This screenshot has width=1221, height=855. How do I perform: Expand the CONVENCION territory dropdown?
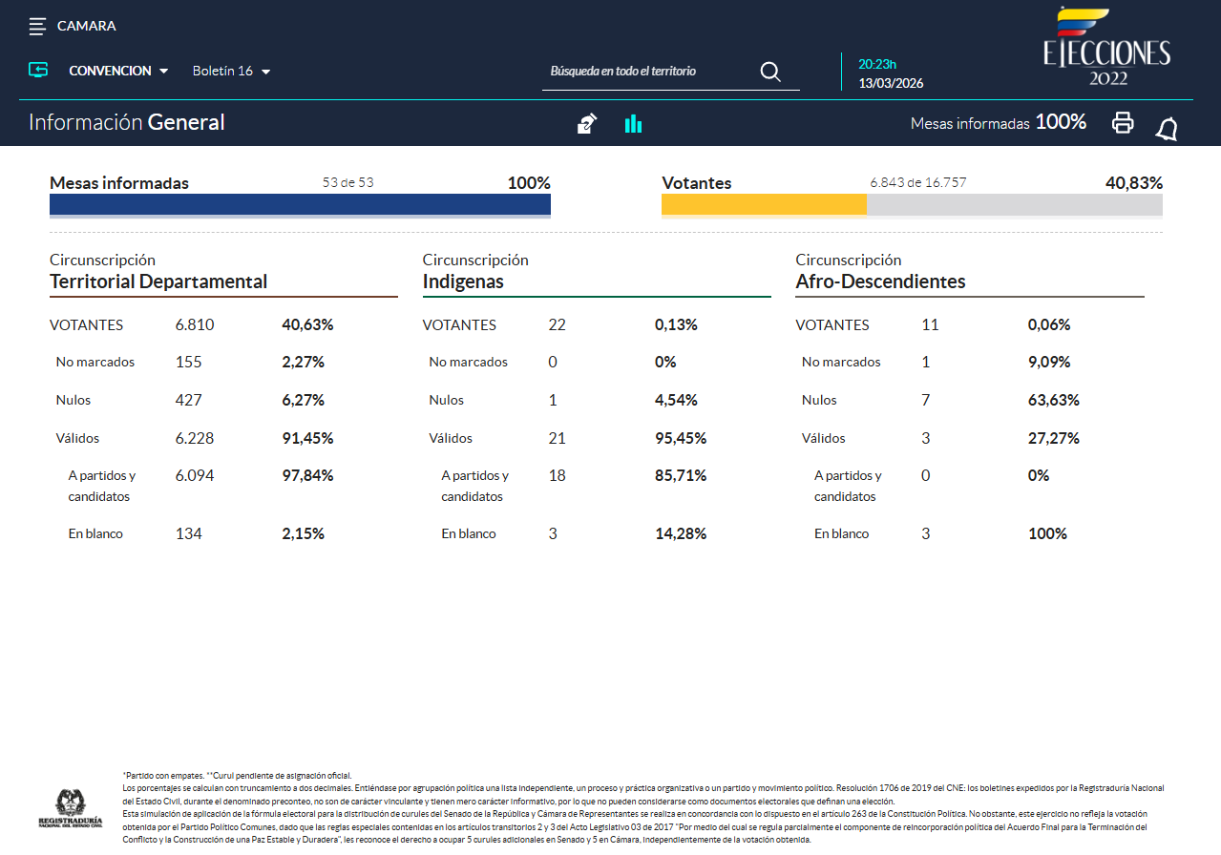(118, 72)
